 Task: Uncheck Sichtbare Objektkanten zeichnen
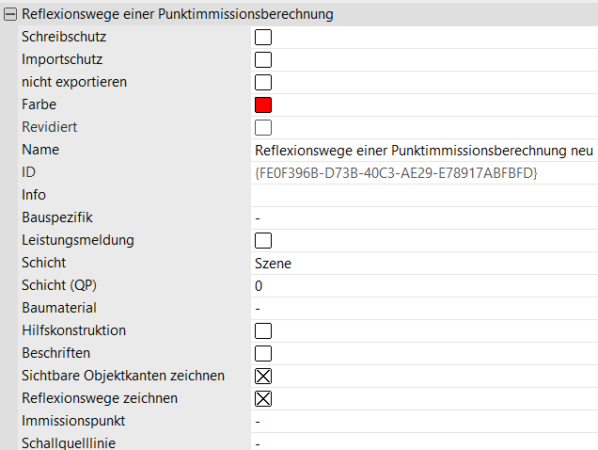tap(263, 376)
